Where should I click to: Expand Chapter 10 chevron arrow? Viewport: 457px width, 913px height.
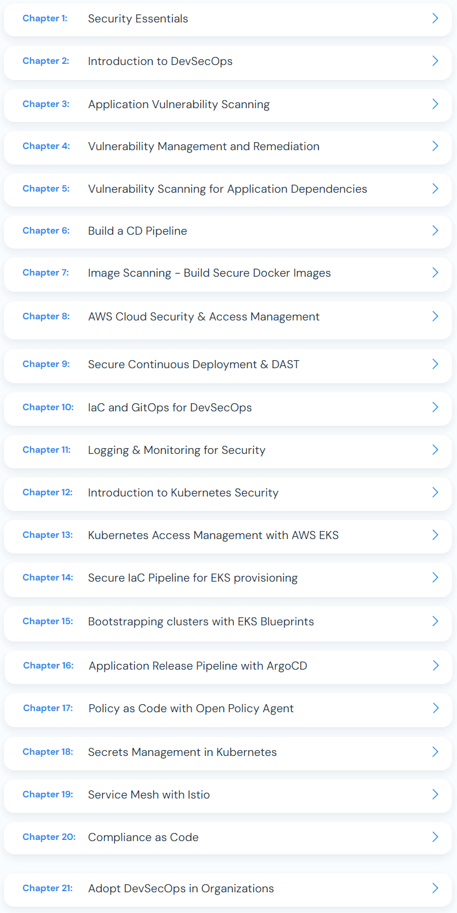pos(435,407)
